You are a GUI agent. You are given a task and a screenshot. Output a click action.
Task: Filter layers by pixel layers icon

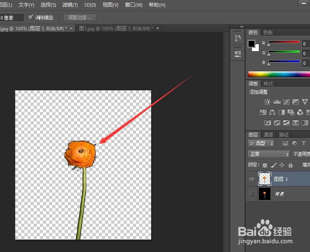pyautogui.click(x=285, y=143)
